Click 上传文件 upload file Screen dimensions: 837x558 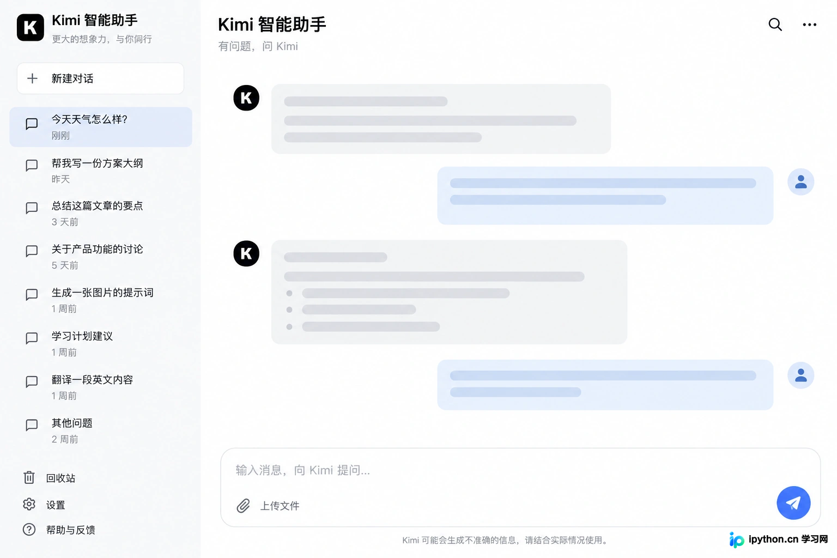(x=280, y=506)
